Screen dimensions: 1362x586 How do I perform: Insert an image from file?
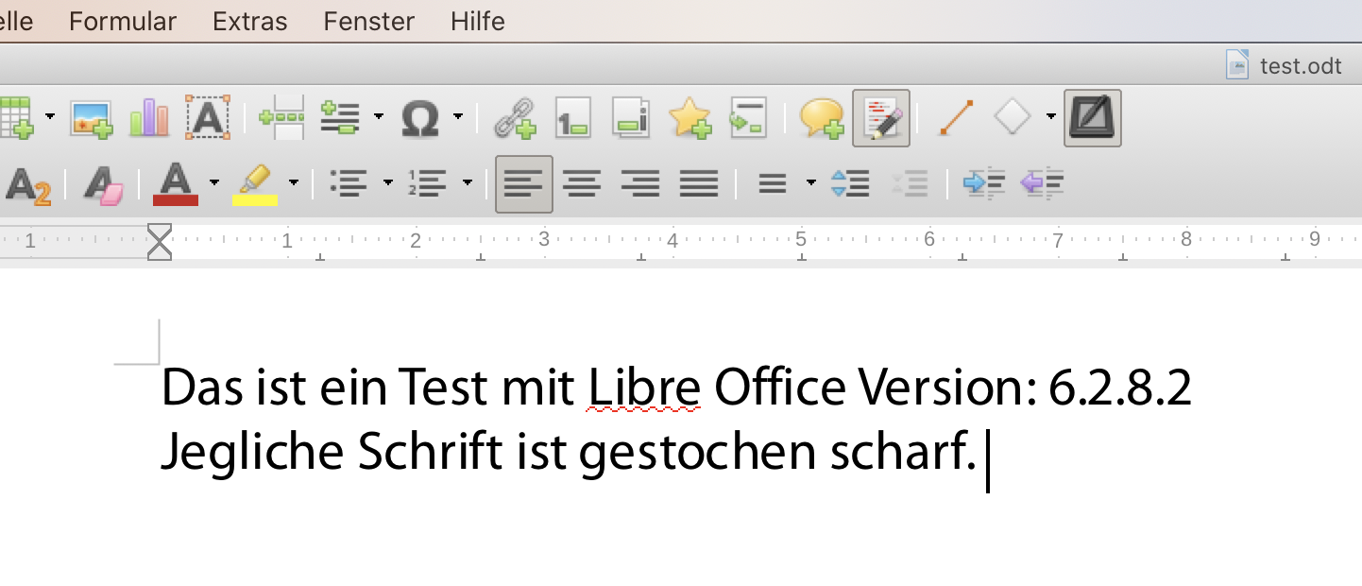92,118
